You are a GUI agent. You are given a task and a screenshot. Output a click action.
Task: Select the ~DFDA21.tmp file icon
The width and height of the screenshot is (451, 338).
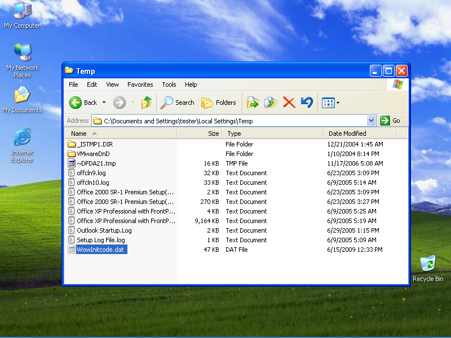(72, 163)
